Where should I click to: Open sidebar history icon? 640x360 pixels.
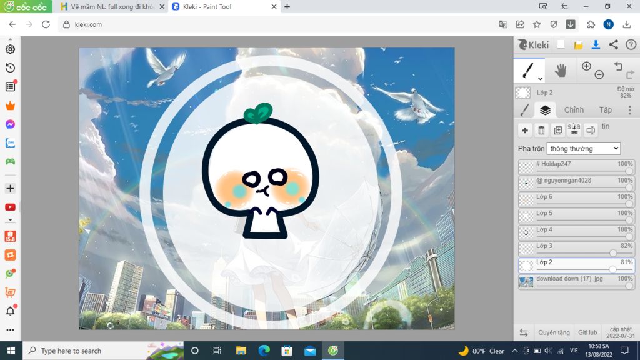[10, 67]
